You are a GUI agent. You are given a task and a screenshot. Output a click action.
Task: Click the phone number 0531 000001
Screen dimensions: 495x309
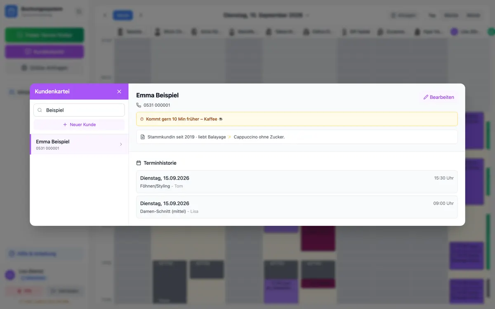click(157, 105)
